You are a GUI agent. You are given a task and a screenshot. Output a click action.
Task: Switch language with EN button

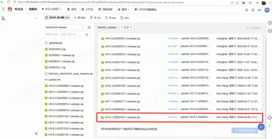(x=259, y=10)
